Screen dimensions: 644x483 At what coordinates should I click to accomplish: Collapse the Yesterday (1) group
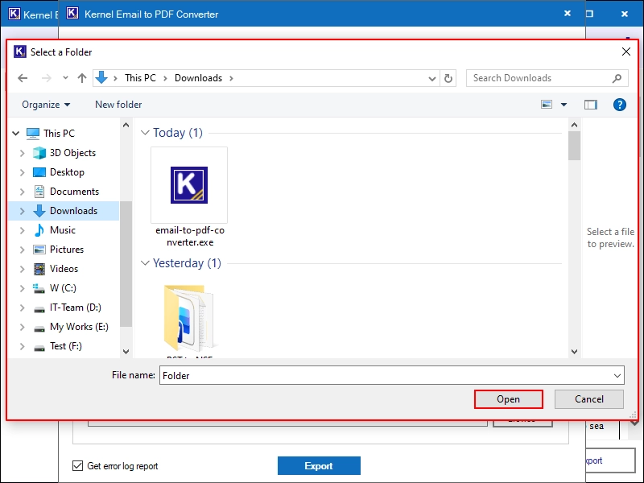pos(145,263)
